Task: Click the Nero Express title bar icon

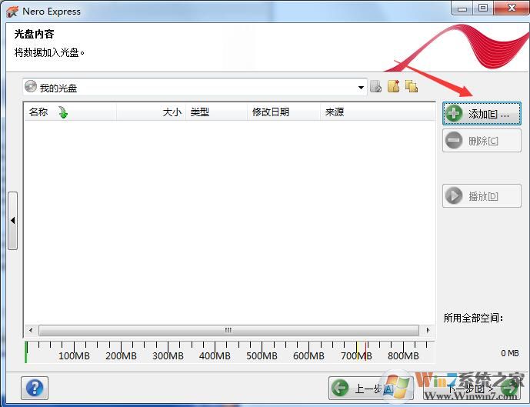Action: tap(12, 12)
